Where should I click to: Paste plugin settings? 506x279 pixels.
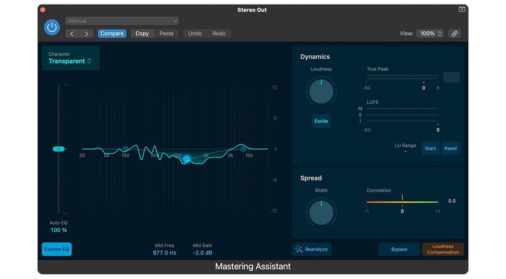coord(166,33)
